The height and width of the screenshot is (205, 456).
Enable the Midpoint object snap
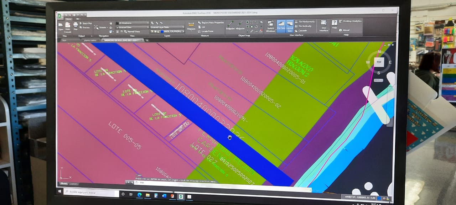pos(240,25)
